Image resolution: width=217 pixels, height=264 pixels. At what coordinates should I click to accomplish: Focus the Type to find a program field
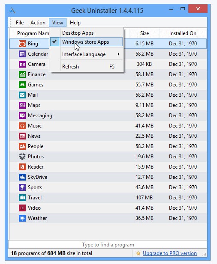(x=108, y=245)
